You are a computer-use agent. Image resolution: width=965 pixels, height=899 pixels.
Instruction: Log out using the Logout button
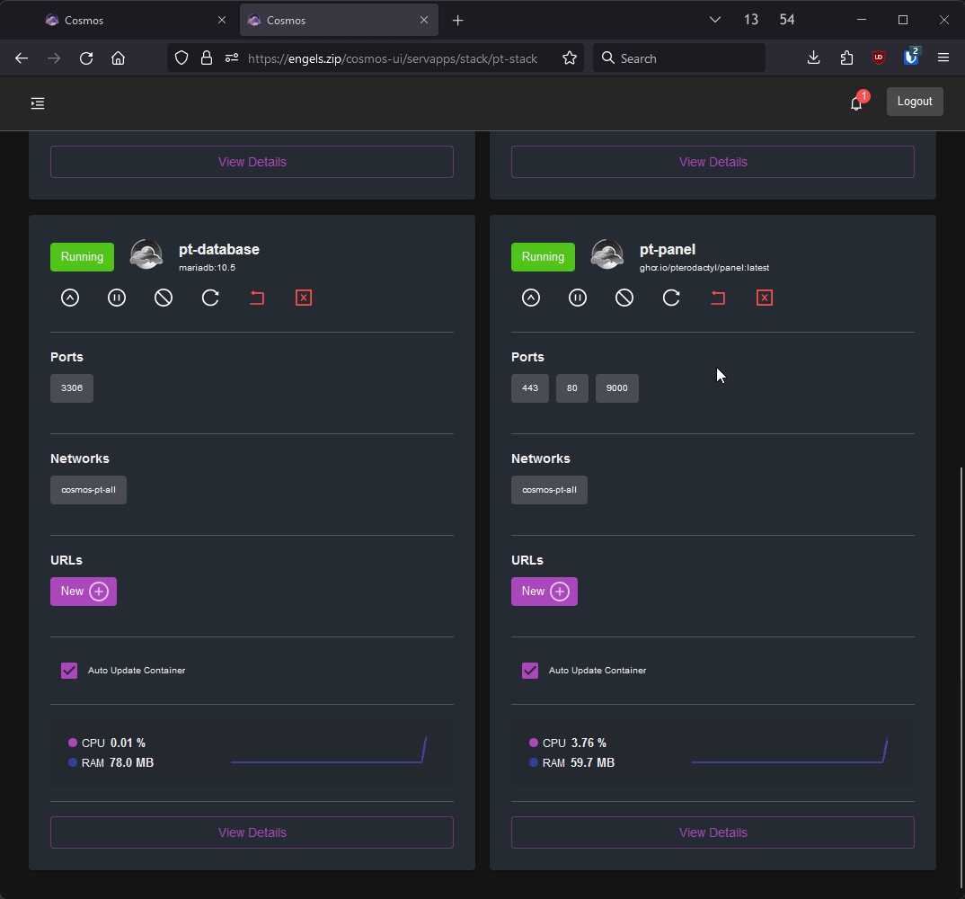[915, 102]
